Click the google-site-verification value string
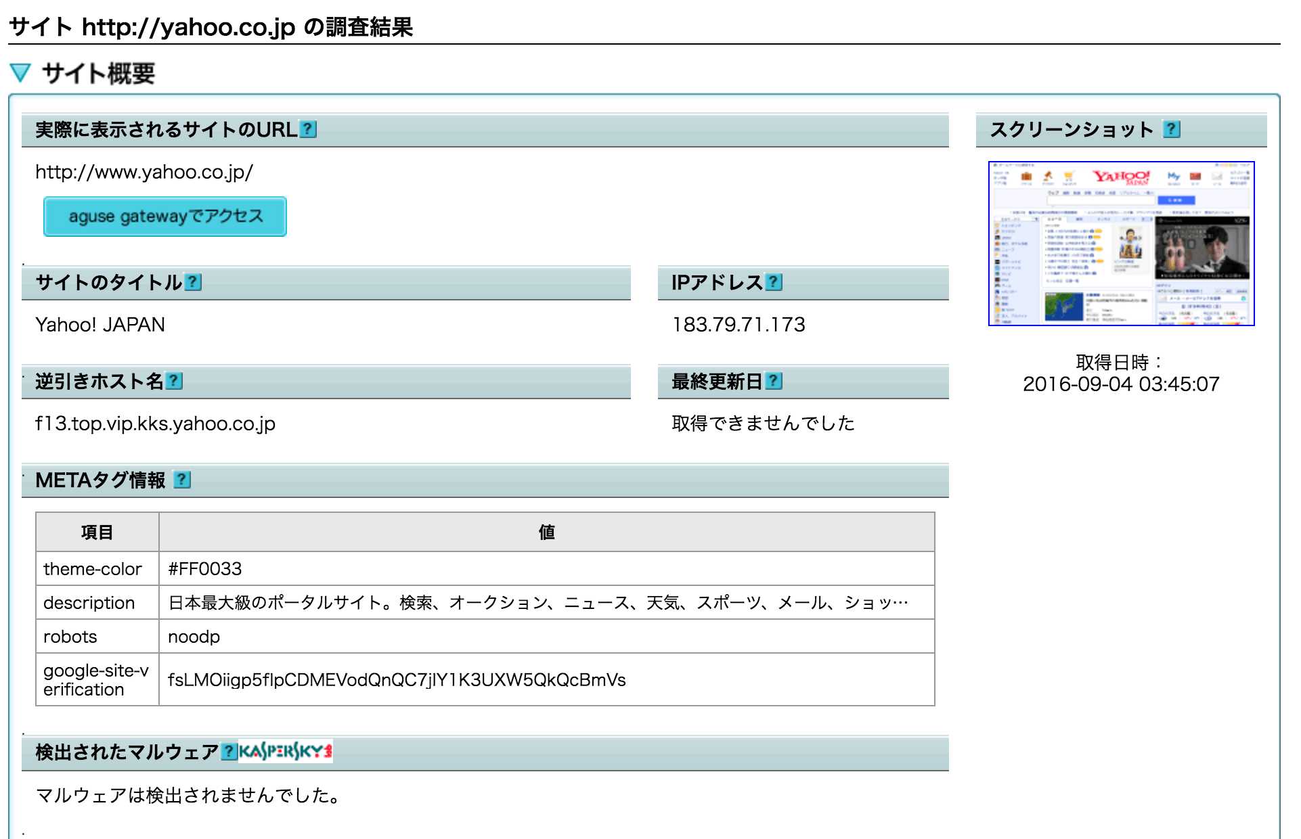1301x839 pixels. [397, 680]
